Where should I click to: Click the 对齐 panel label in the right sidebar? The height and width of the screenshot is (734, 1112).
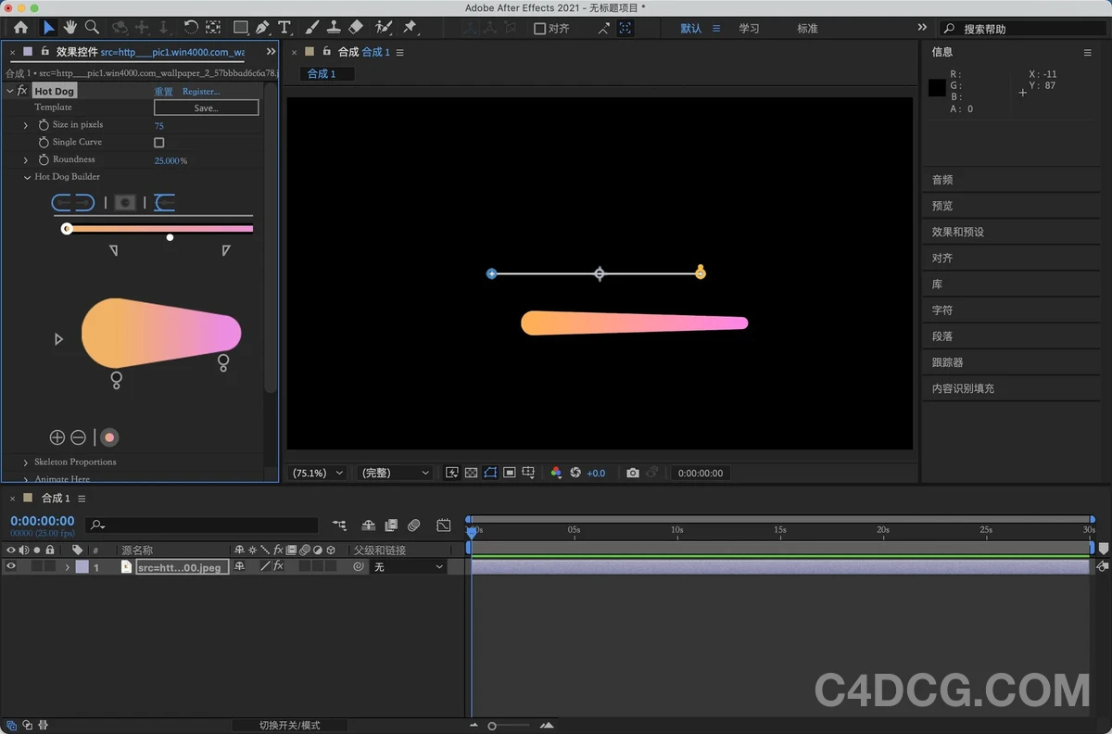[x=942, y=258]
